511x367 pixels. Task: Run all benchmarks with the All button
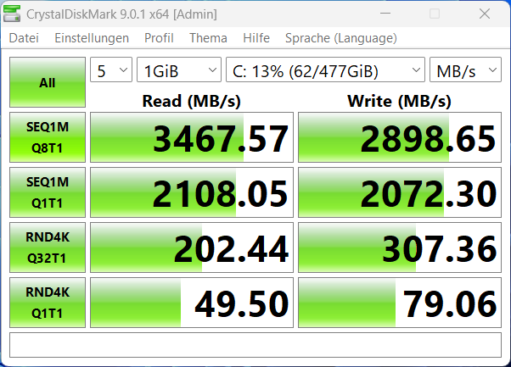(x=48, y=83)
